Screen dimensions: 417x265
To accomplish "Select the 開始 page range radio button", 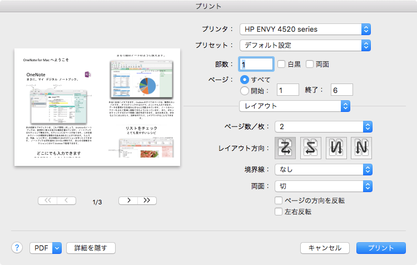I will pyautogui.click(x=245, y=91).
